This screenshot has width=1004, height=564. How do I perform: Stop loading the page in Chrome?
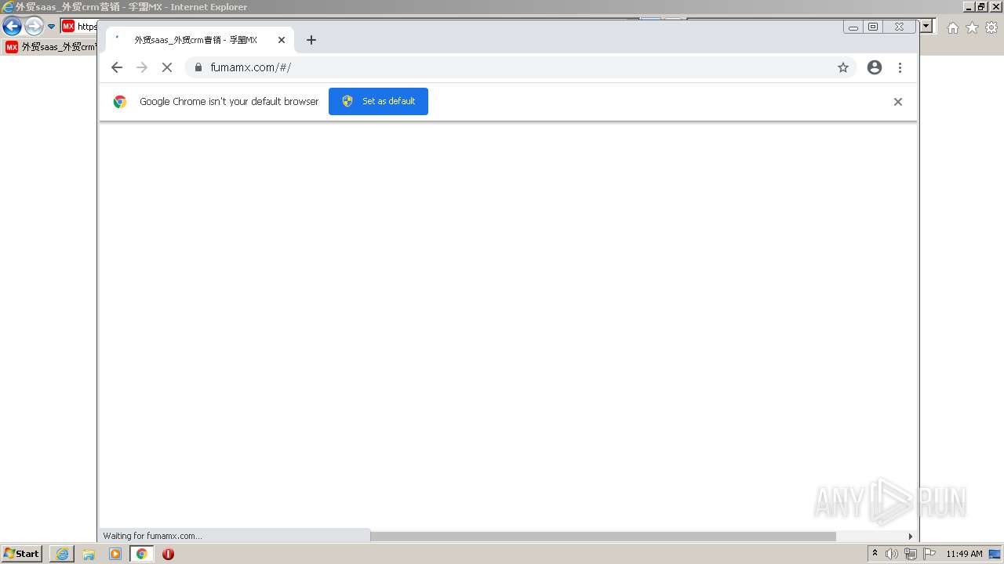point(167,67)
